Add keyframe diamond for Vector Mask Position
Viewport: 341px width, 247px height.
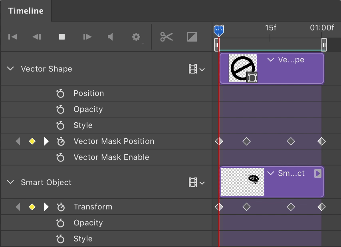point(32,141)
